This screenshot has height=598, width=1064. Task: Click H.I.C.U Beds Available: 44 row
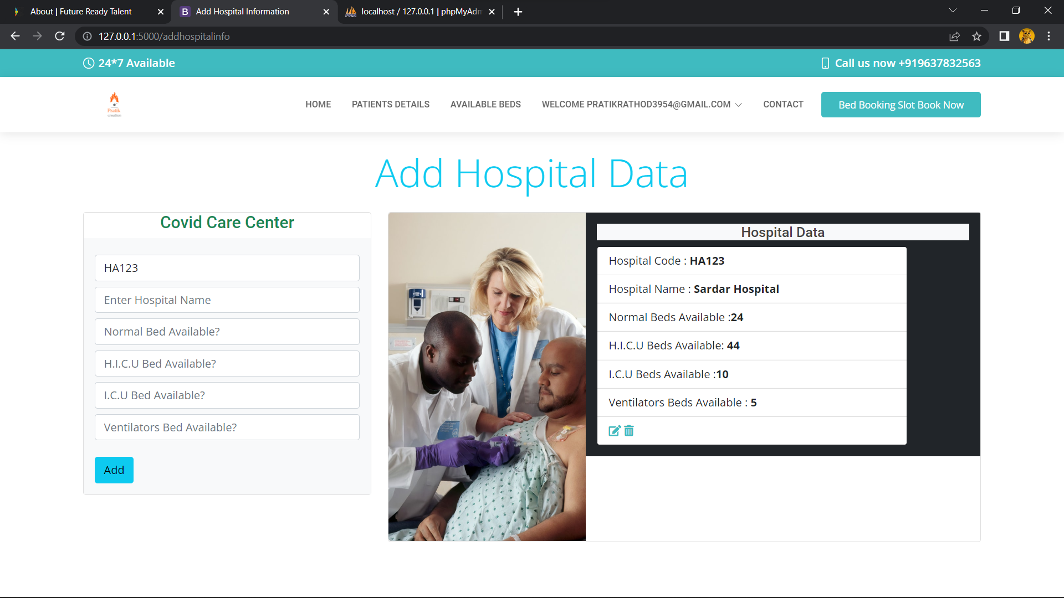click(751, 346)
